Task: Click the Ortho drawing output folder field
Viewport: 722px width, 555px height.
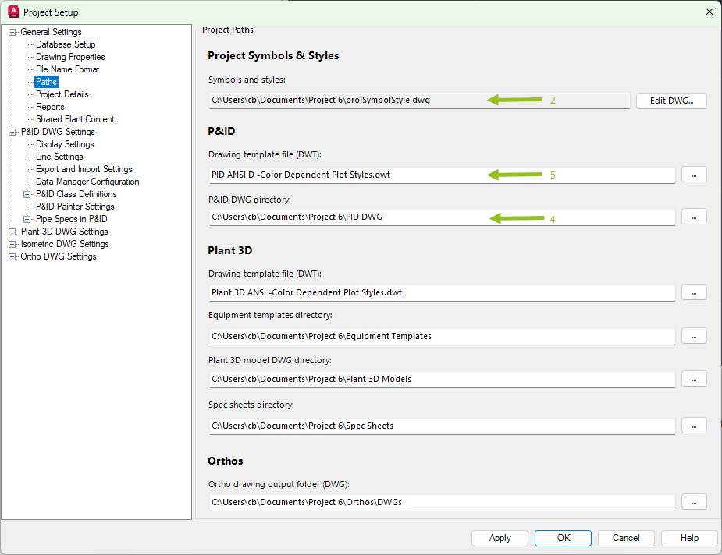Action: click(x=442, y=502)
